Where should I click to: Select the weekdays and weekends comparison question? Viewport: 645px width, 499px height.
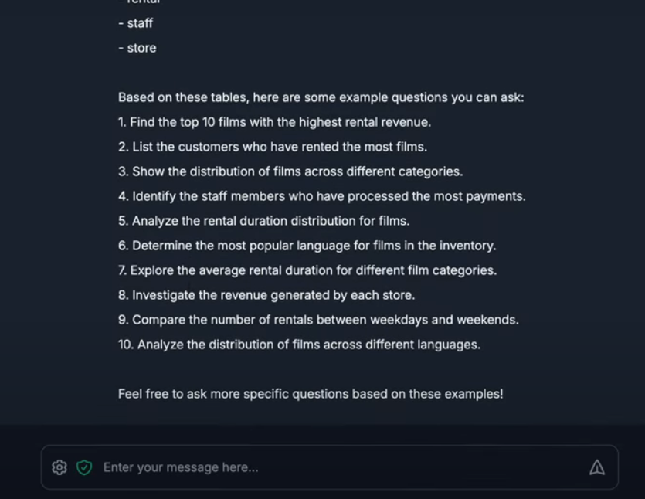coord(318,320)
